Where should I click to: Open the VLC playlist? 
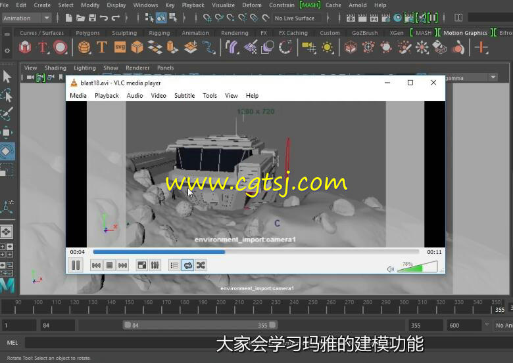[x=174, y=265]
